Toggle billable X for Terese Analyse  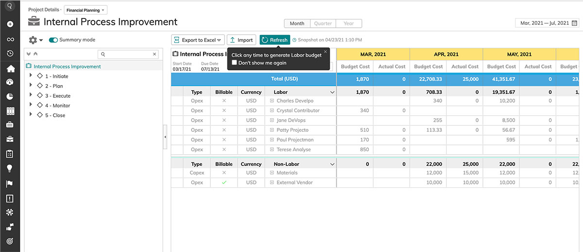pyautogui.click(x=224, y=149)
